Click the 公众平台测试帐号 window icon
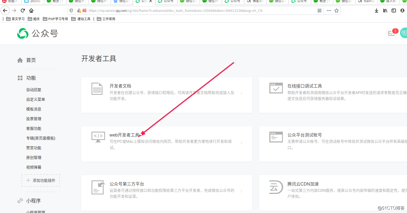The width and height of the screenshot is (407, 213). 276,137
